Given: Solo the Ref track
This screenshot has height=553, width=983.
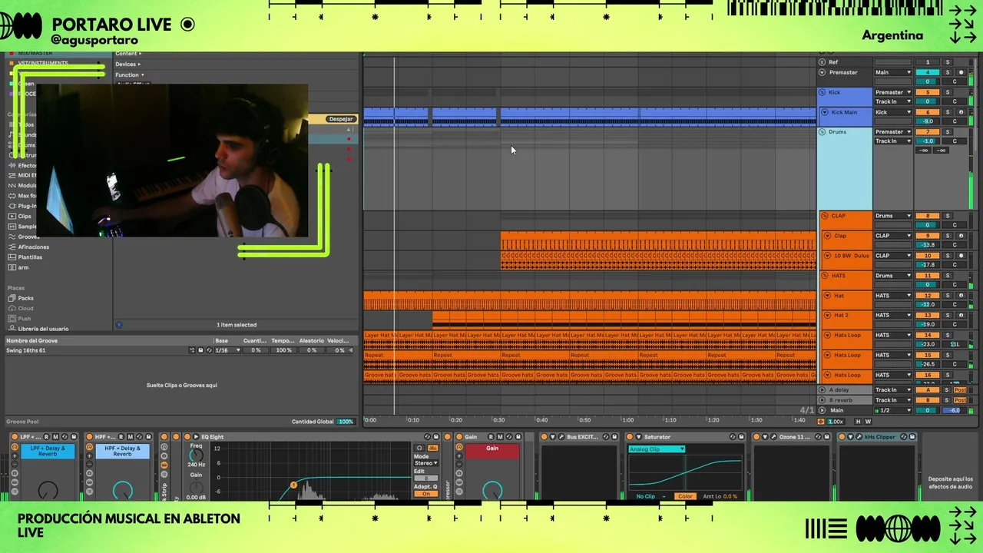Looking at the screenshot, I should 947,62.
